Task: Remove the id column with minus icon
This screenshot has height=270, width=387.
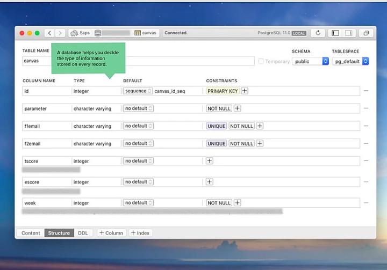Action: pyautogui.click(x=366, y=91)
